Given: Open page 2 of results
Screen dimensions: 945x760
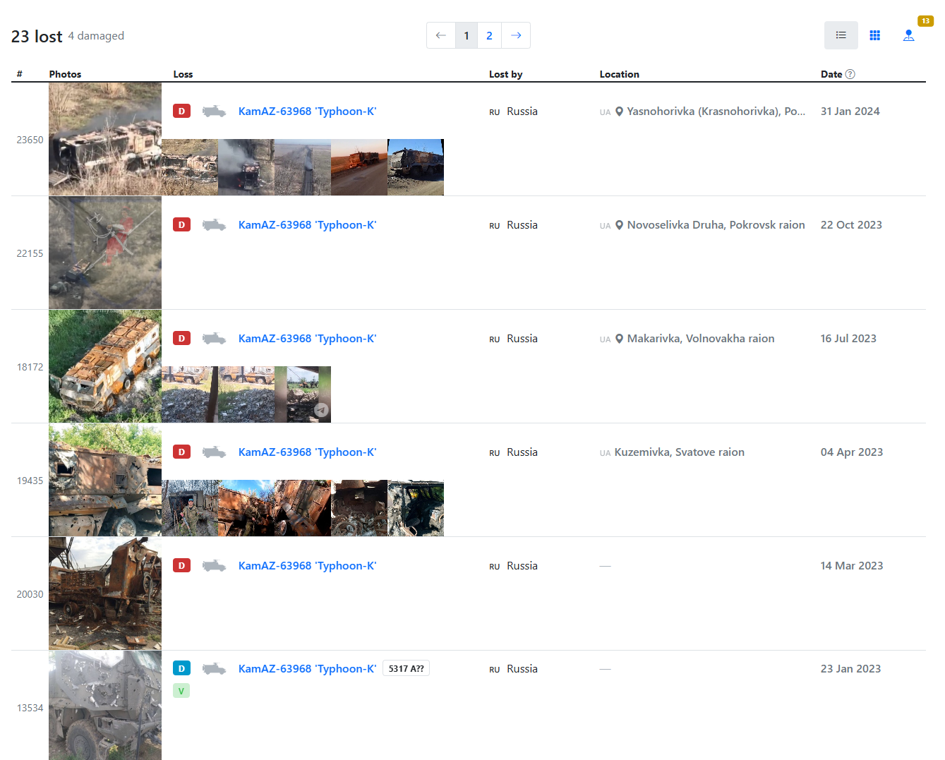Looking at the screenshot, I should tap(489, 35).
